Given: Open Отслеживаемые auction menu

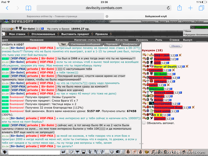Looking at the screenshot, I should point(43,34).
